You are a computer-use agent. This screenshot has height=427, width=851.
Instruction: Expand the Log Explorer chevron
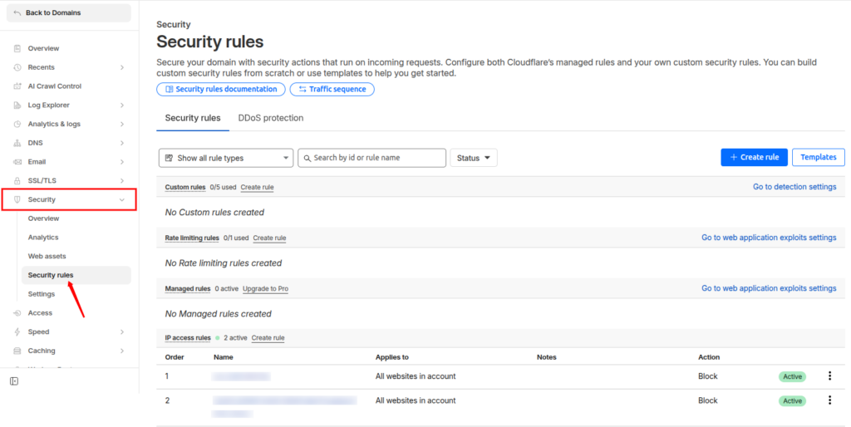[122, 106]
